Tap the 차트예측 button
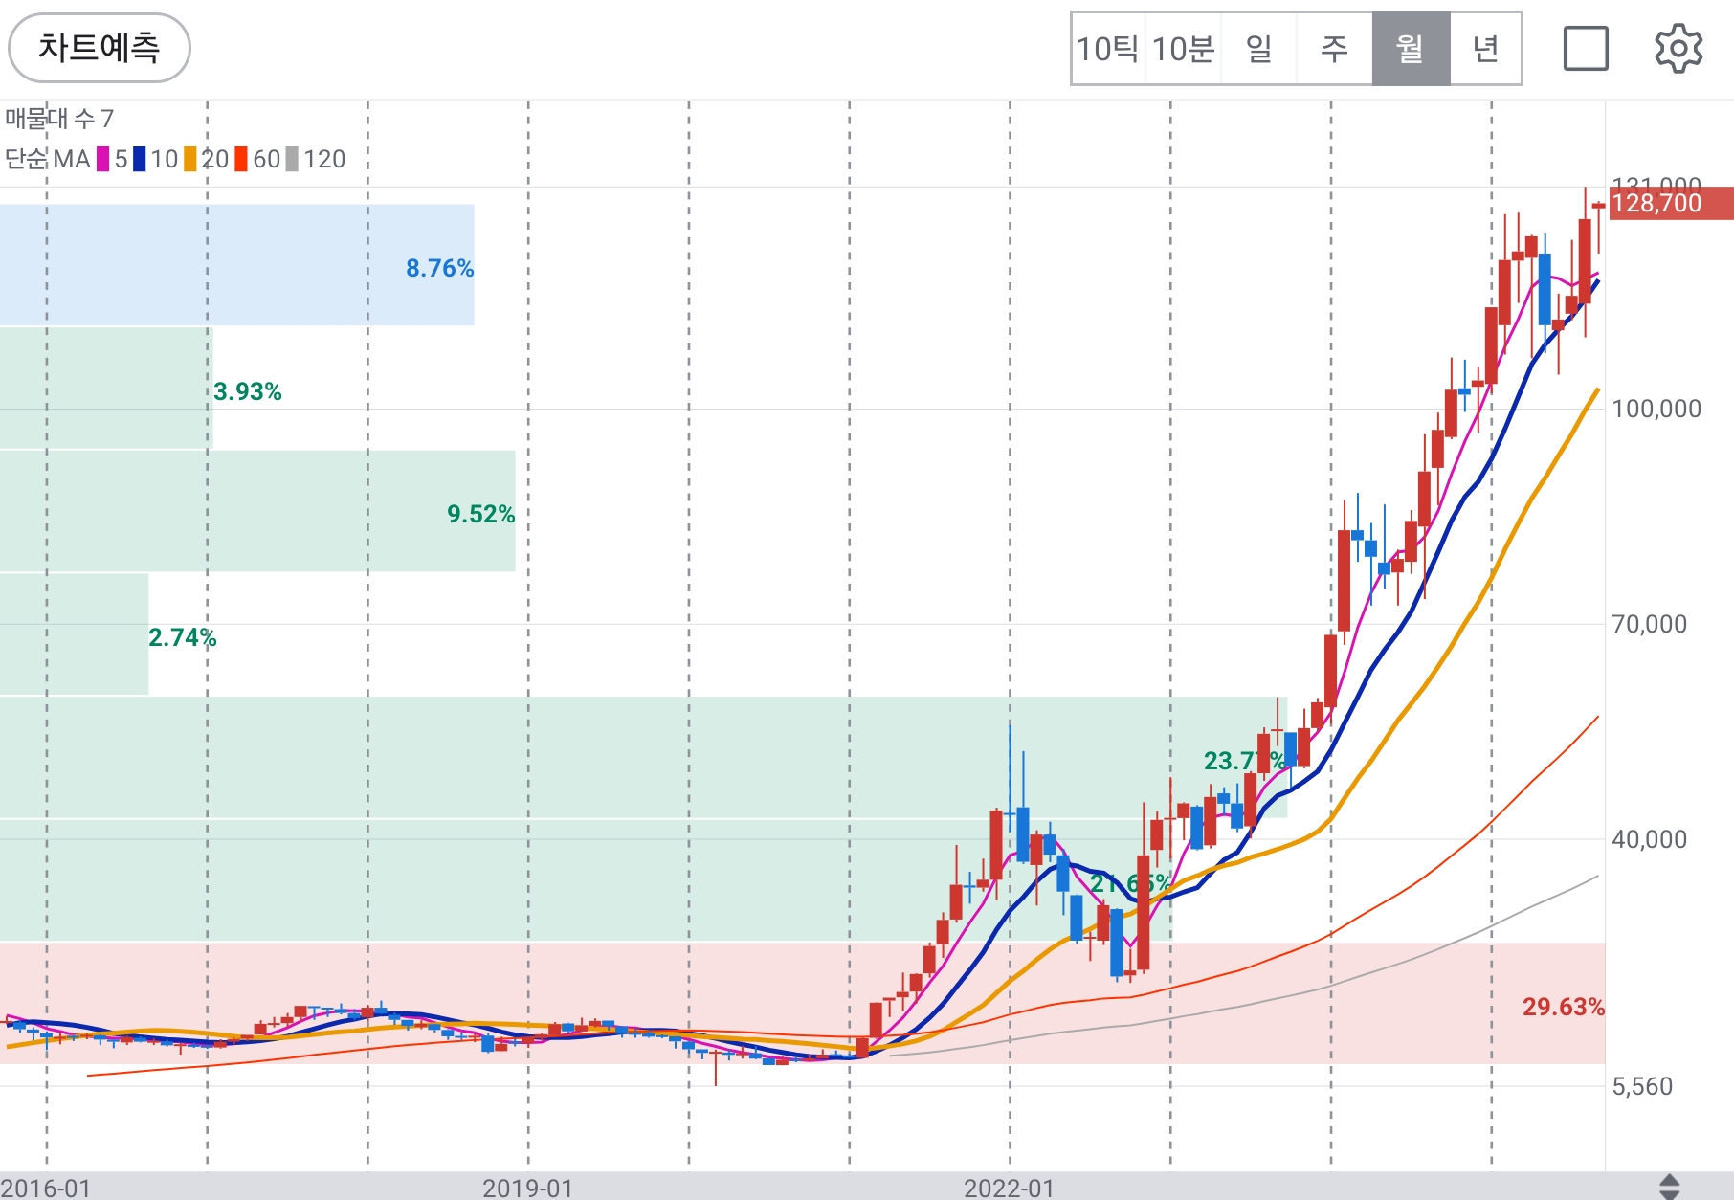This screenshot has height=1200, width=1734. tap(100, 48)
